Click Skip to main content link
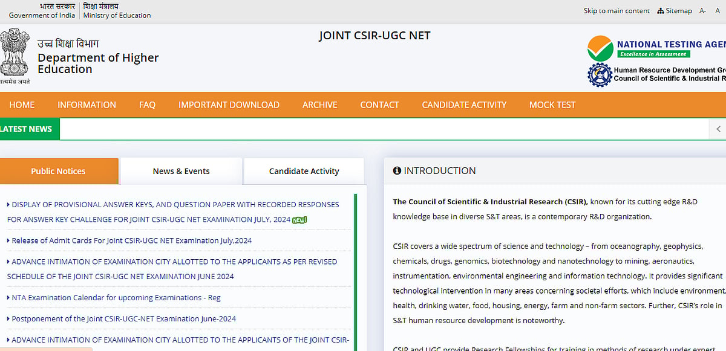 point(616,11)
